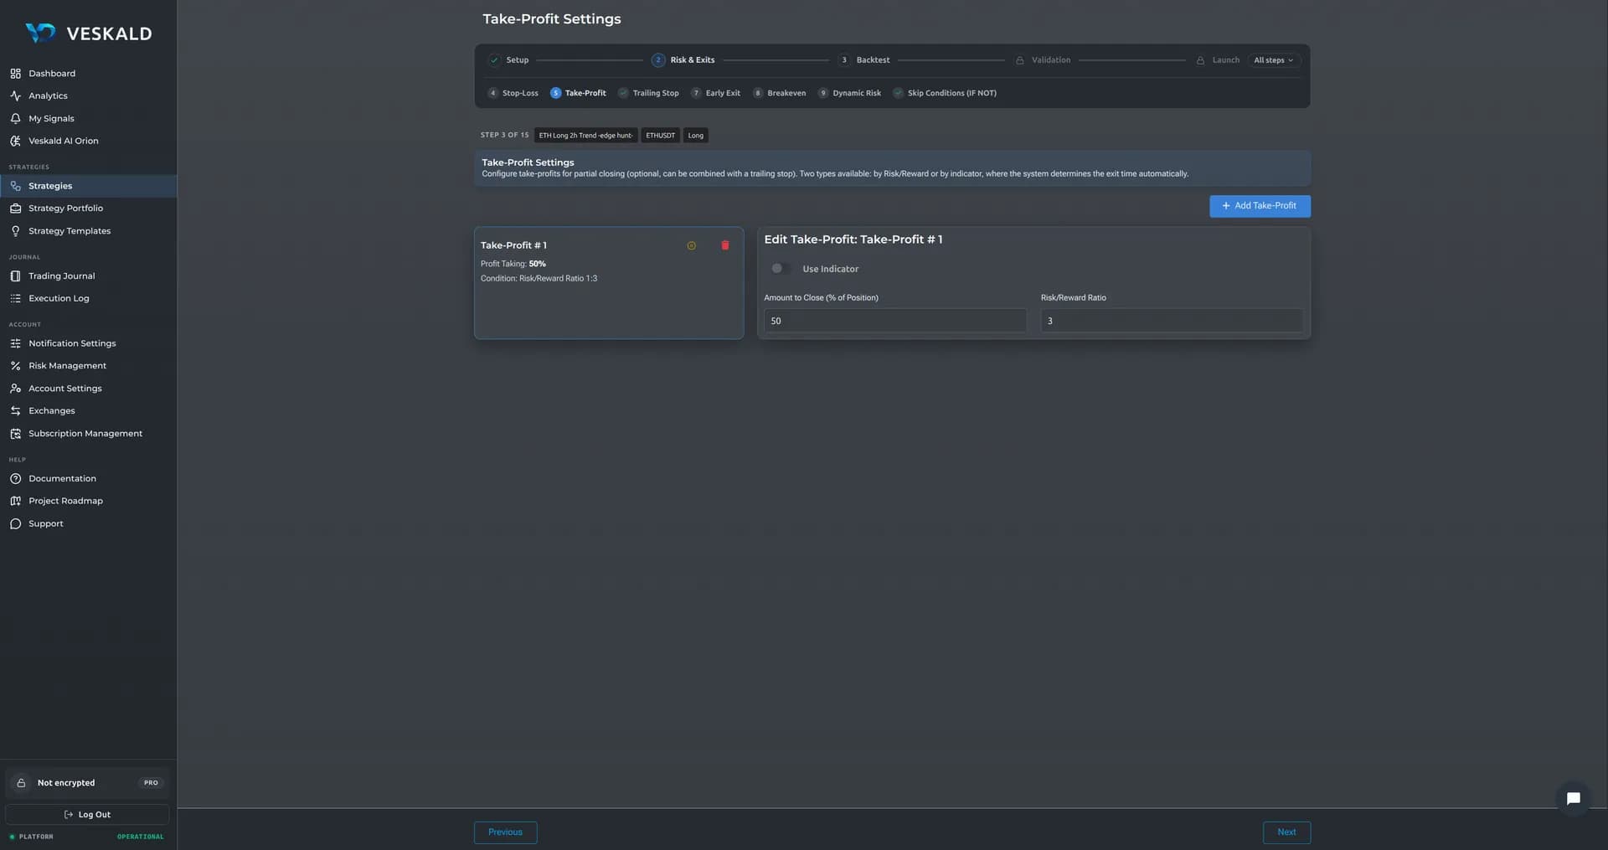Open the Analytics page icon

point(15,96)
